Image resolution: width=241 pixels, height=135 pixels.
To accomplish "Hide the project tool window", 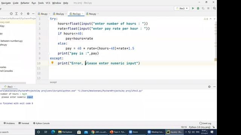I will (x=33, y=13).
